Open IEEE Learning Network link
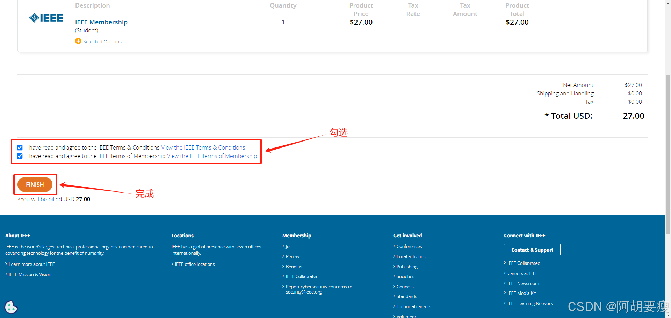Viewport: 671px width, 318px height. pos(530,303)
